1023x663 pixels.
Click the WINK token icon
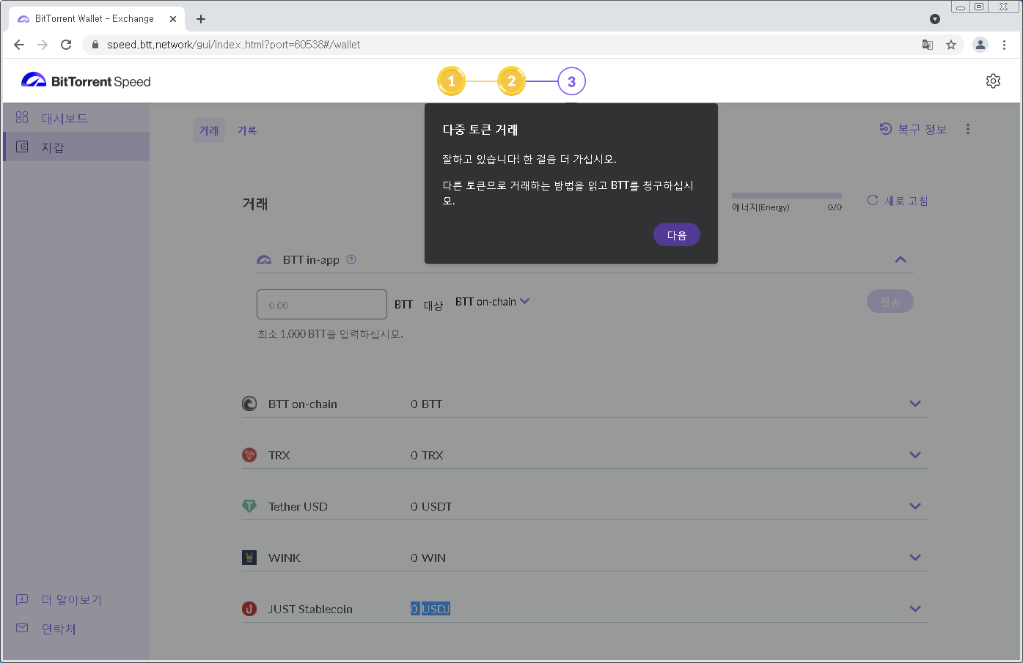point(249,558)
